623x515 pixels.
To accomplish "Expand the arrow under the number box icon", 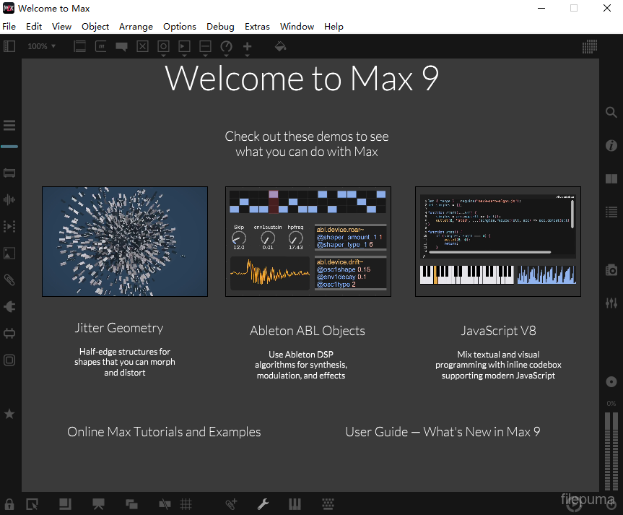I will click(x=184, y=56).
